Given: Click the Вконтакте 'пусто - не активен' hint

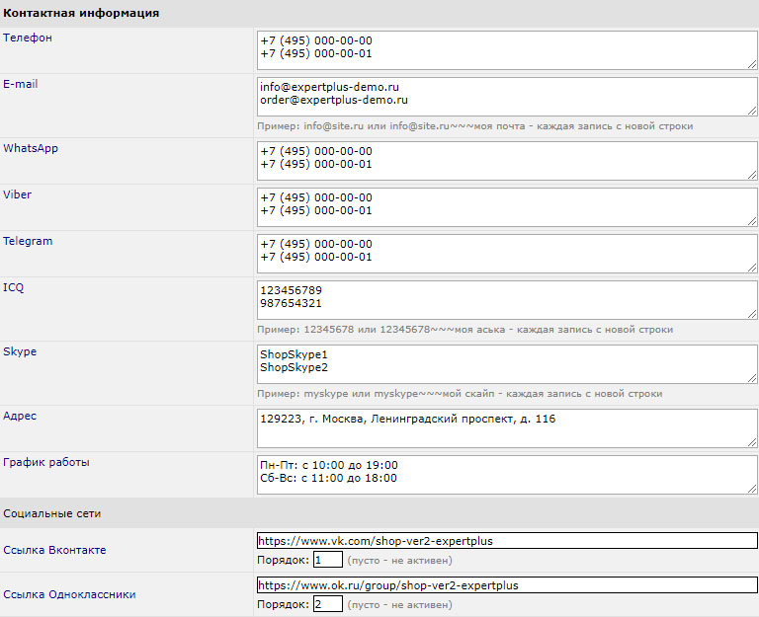Looking at the screenshot, I should coord(400,561).
